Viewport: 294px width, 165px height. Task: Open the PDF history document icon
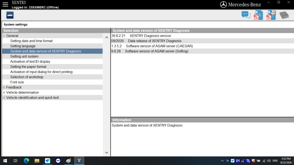click(x=258, y=15)
